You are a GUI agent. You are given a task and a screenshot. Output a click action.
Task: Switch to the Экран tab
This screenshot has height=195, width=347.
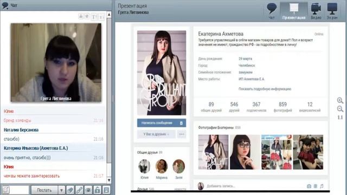(332, 11)
